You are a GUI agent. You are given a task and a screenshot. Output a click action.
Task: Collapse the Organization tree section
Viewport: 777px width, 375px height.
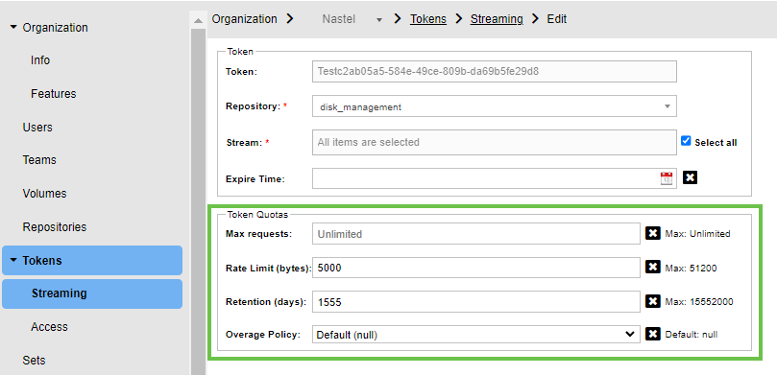point(13,27)
